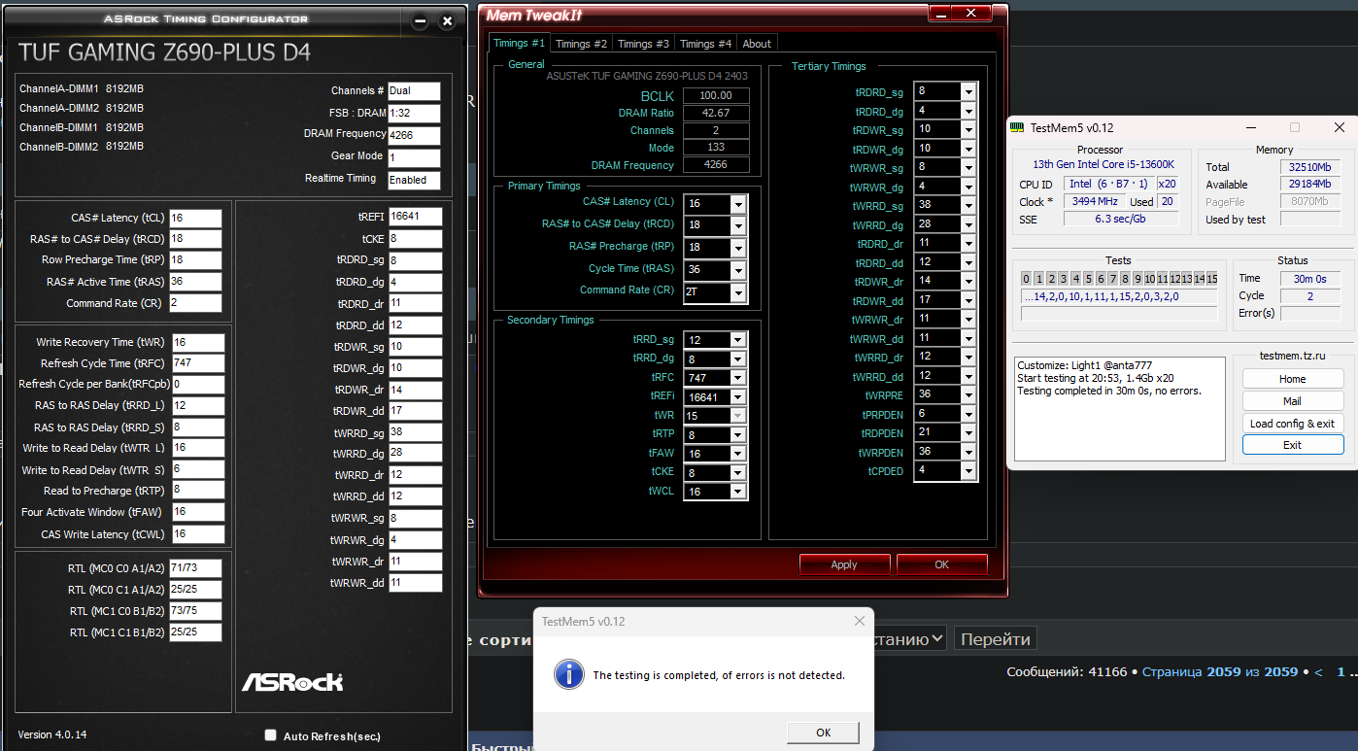
Task: Expand the tFAW dropdown in MemTweakIt
Action: pos(738,454)
